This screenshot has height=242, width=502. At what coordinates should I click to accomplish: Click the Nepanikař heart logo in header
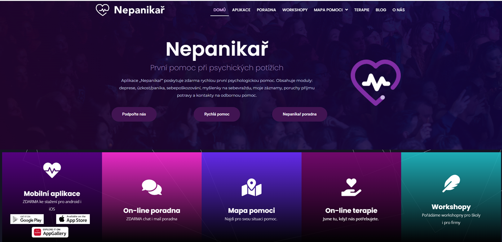[102, 10]
